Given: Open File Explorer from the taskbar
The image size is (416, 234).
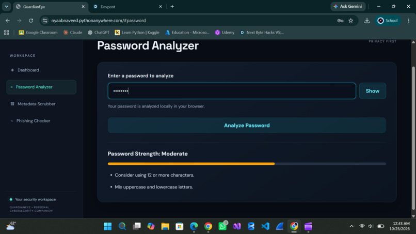Looking at the screenshot, I should [165, 226].
